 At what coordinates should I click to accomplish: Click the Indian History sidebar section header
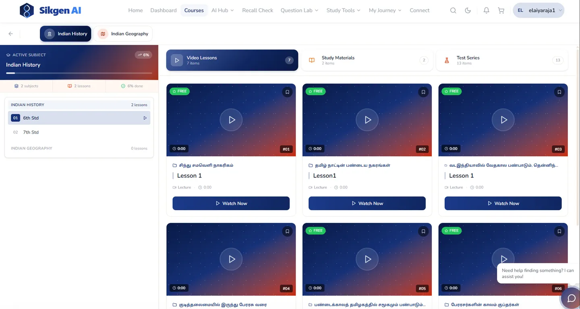pos(79,105)
